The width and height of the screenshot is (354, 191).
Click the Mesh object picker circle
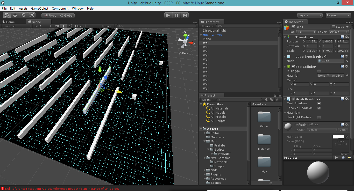pyautogui.click(x=347, y=61)
